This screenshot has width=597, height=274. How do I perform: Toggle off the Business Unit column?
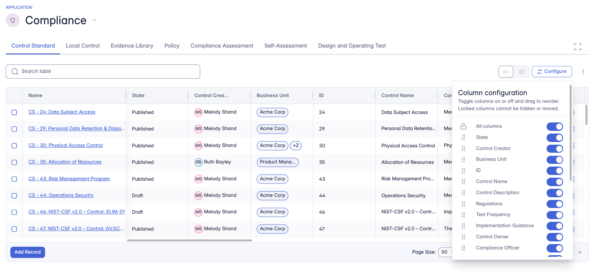click(554, 160)
